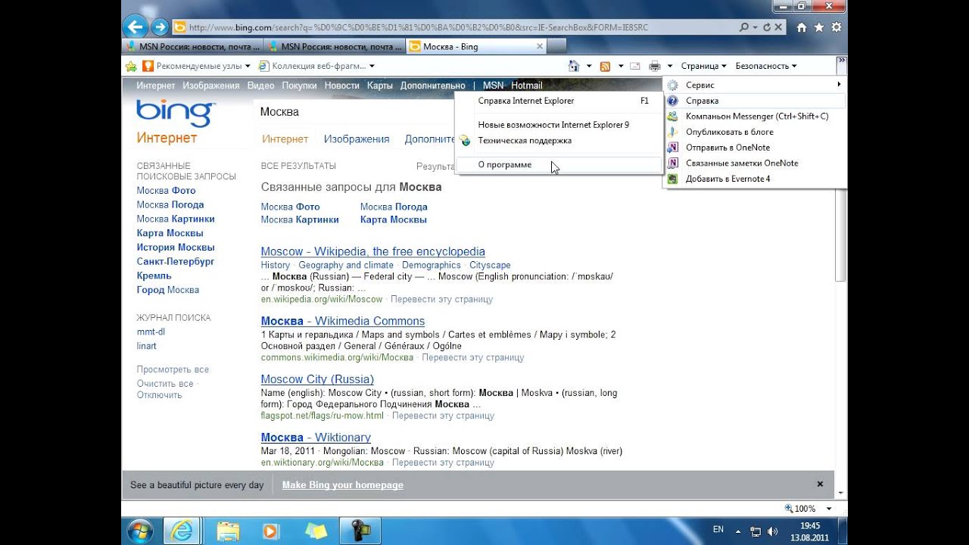
Task: Click Санкт-Петербург related search
Action: 176,261
